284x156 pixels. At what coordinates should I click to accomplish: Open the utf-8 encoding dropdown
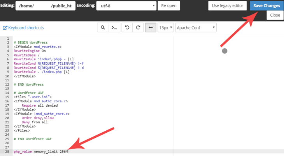point(126,5)
